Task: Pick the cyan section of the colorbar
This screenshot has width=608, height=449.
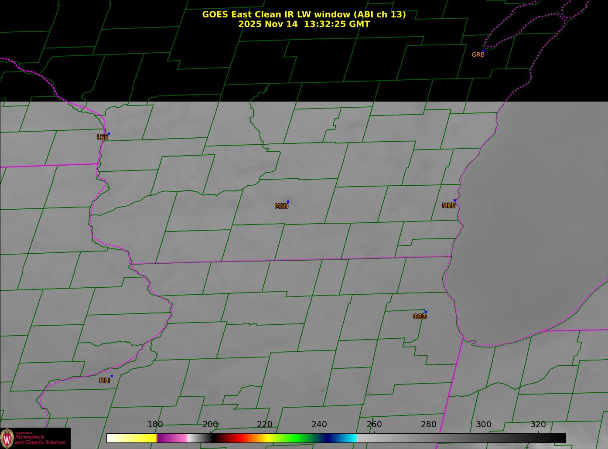Action: click(x=349, y=438)
